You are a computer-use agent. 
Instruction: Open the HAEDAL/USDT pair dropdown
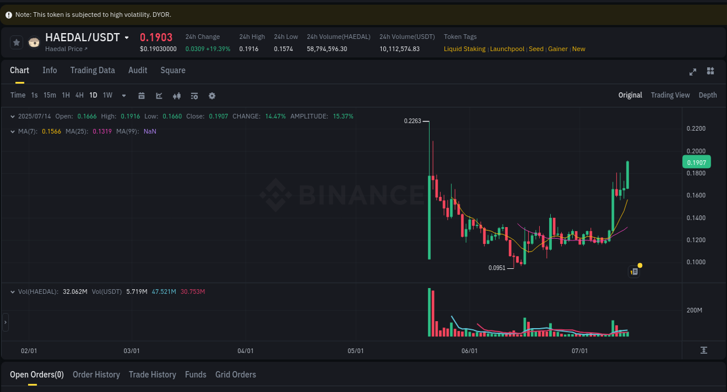coord(127,37)
